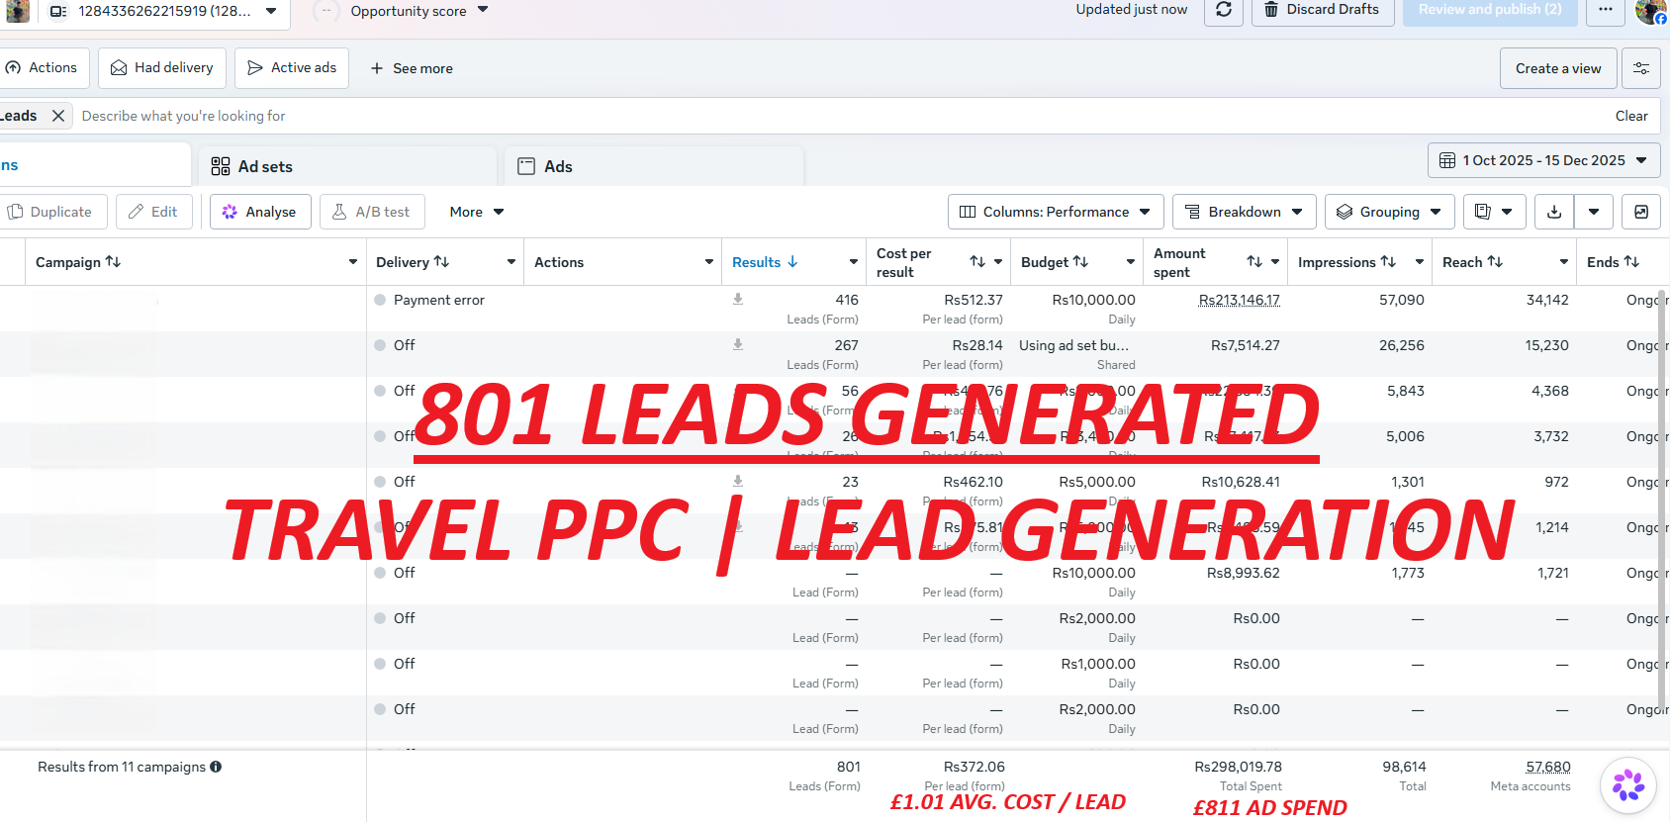
Task: Sort by the Budget column arrows
Action: pos(1080,262)
